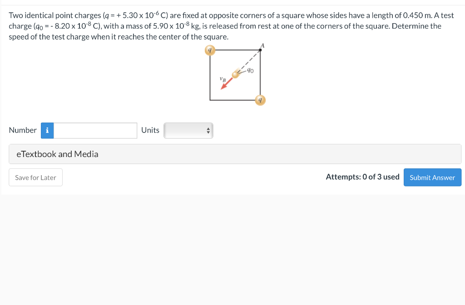Click the down arrow on the Units selector
Viewport: 465px width, 305px height.
(208, 132)
